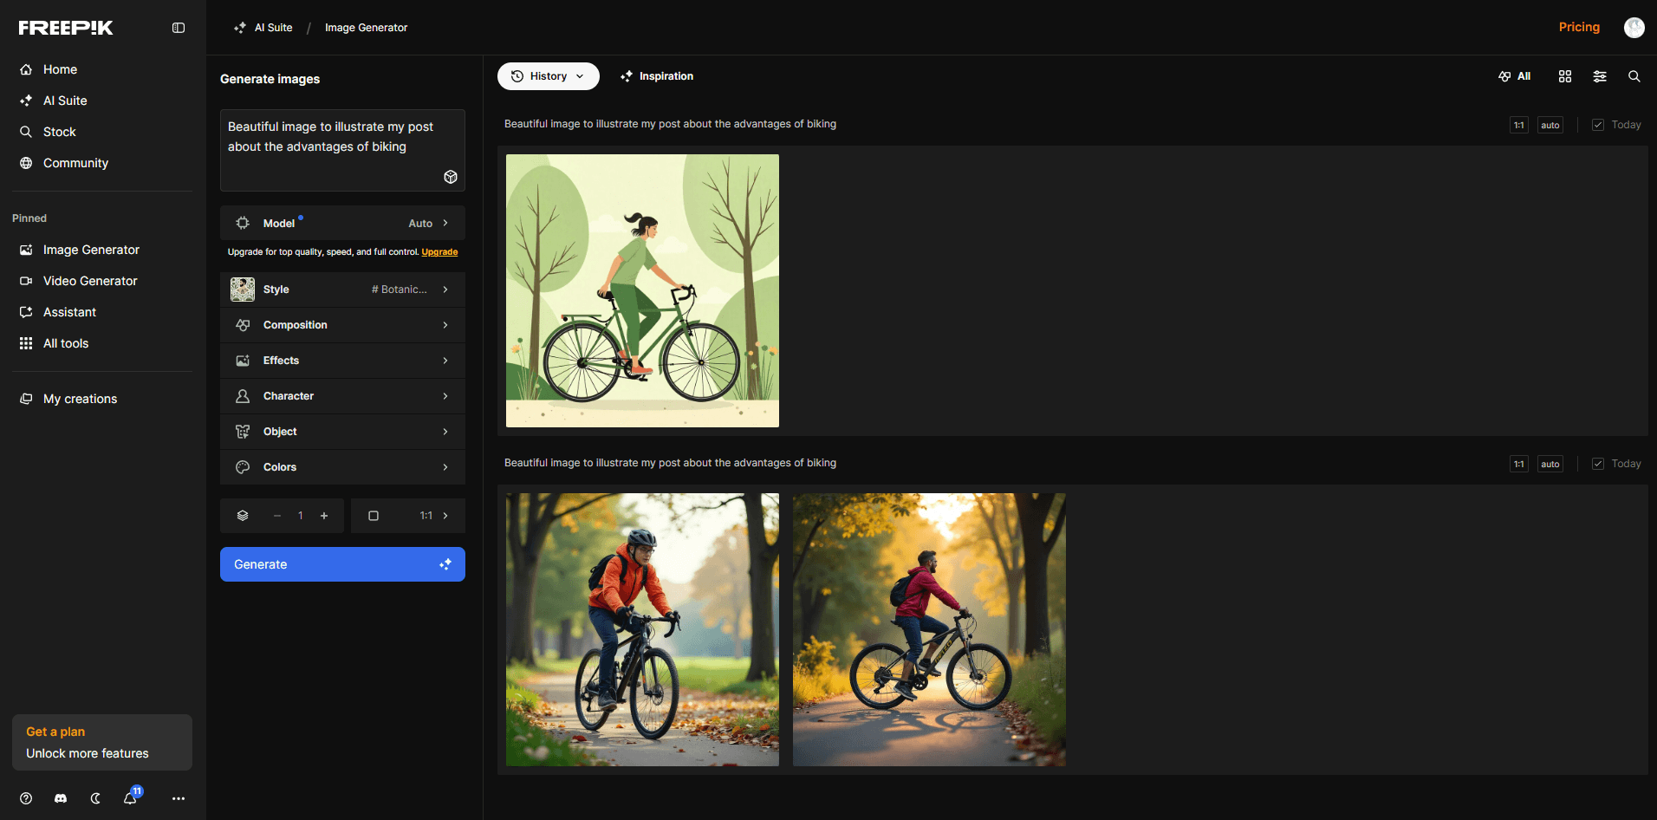Open the Video Generator from the sidebar
1657x820 pixels.
(89, 281)
